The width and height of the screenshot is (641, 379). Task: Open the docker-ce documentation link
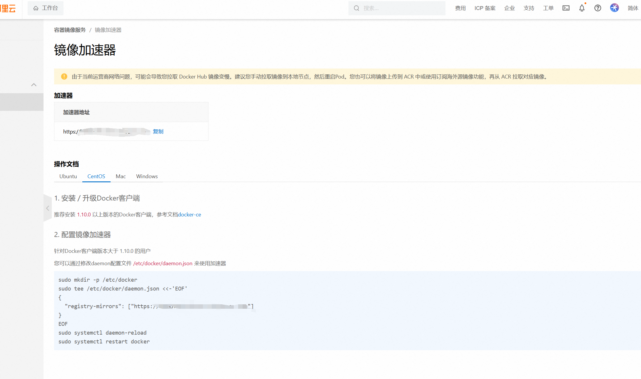coord(190,215)
